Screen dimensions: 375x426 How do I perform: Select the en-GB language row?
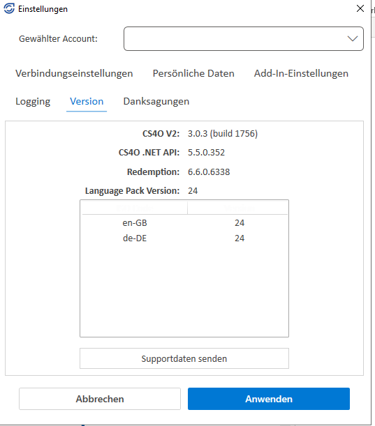coord(185,223)
